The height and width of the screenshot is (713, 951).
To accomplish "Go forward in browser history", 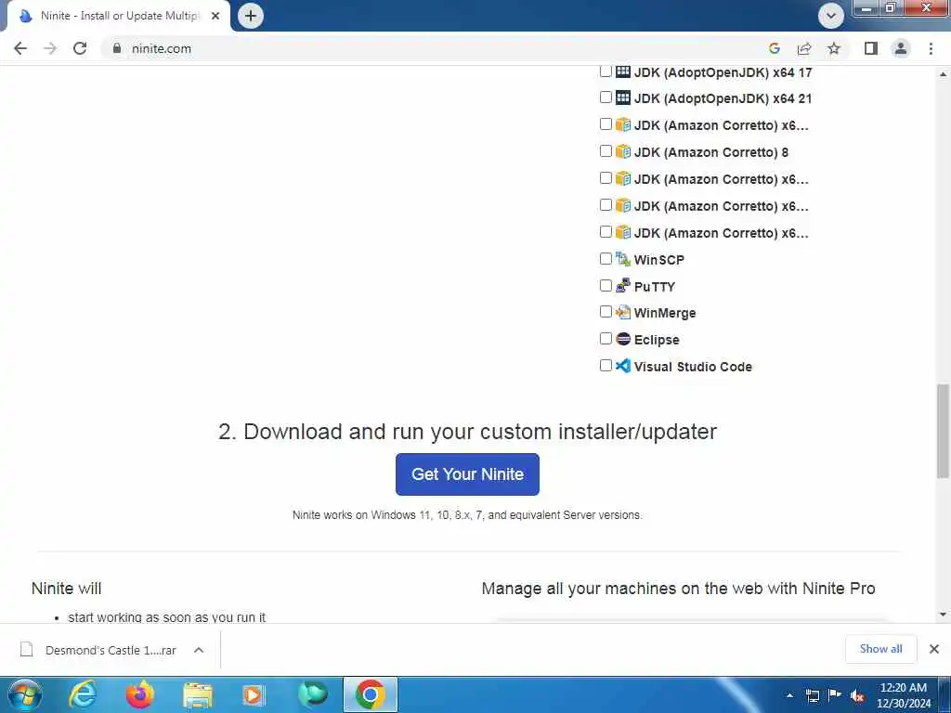I will 50,48.
